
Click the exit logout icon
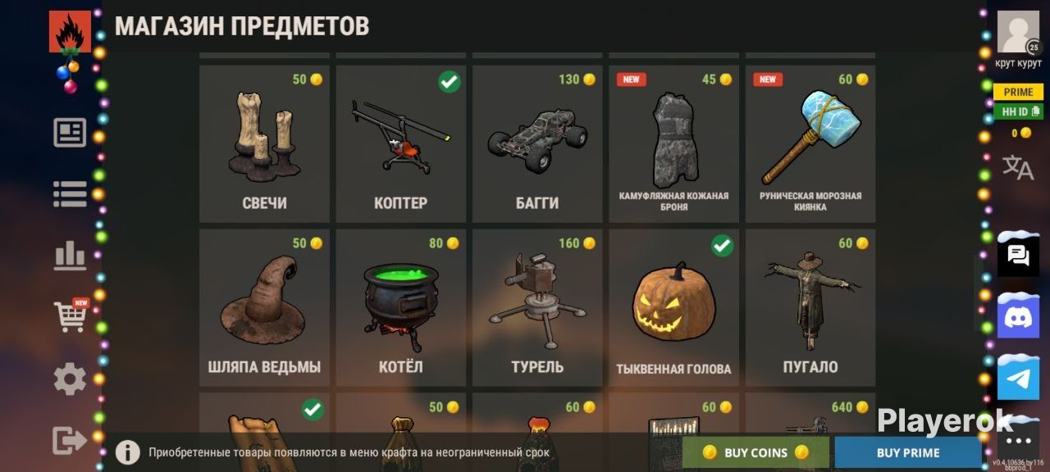[70, 440]
